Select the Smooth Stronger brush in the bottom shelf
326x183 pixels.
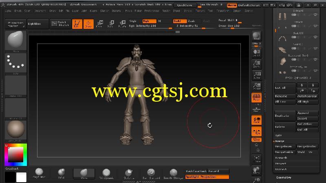click(x=173, y=173)
